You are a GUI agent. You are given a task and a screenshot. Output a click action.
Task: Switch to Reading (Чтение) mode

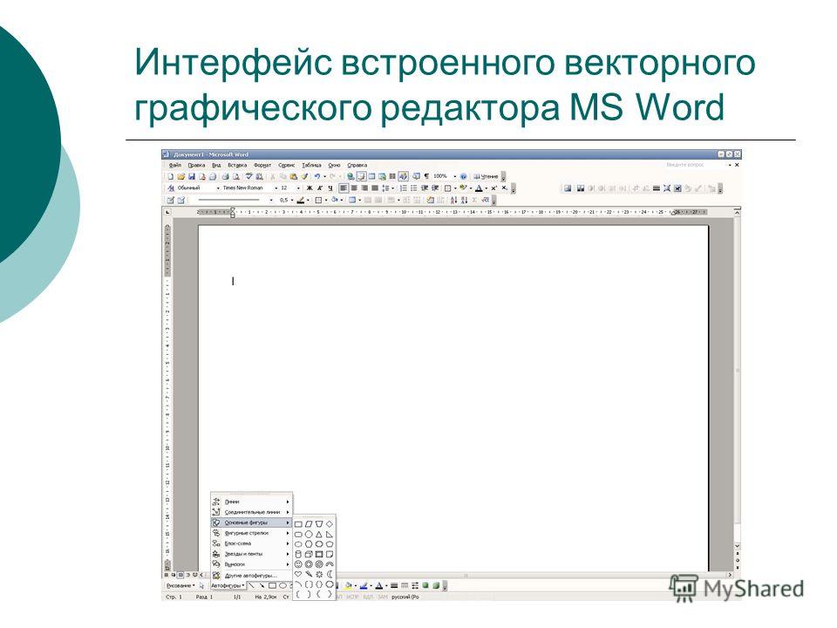(x=487, y=176)
